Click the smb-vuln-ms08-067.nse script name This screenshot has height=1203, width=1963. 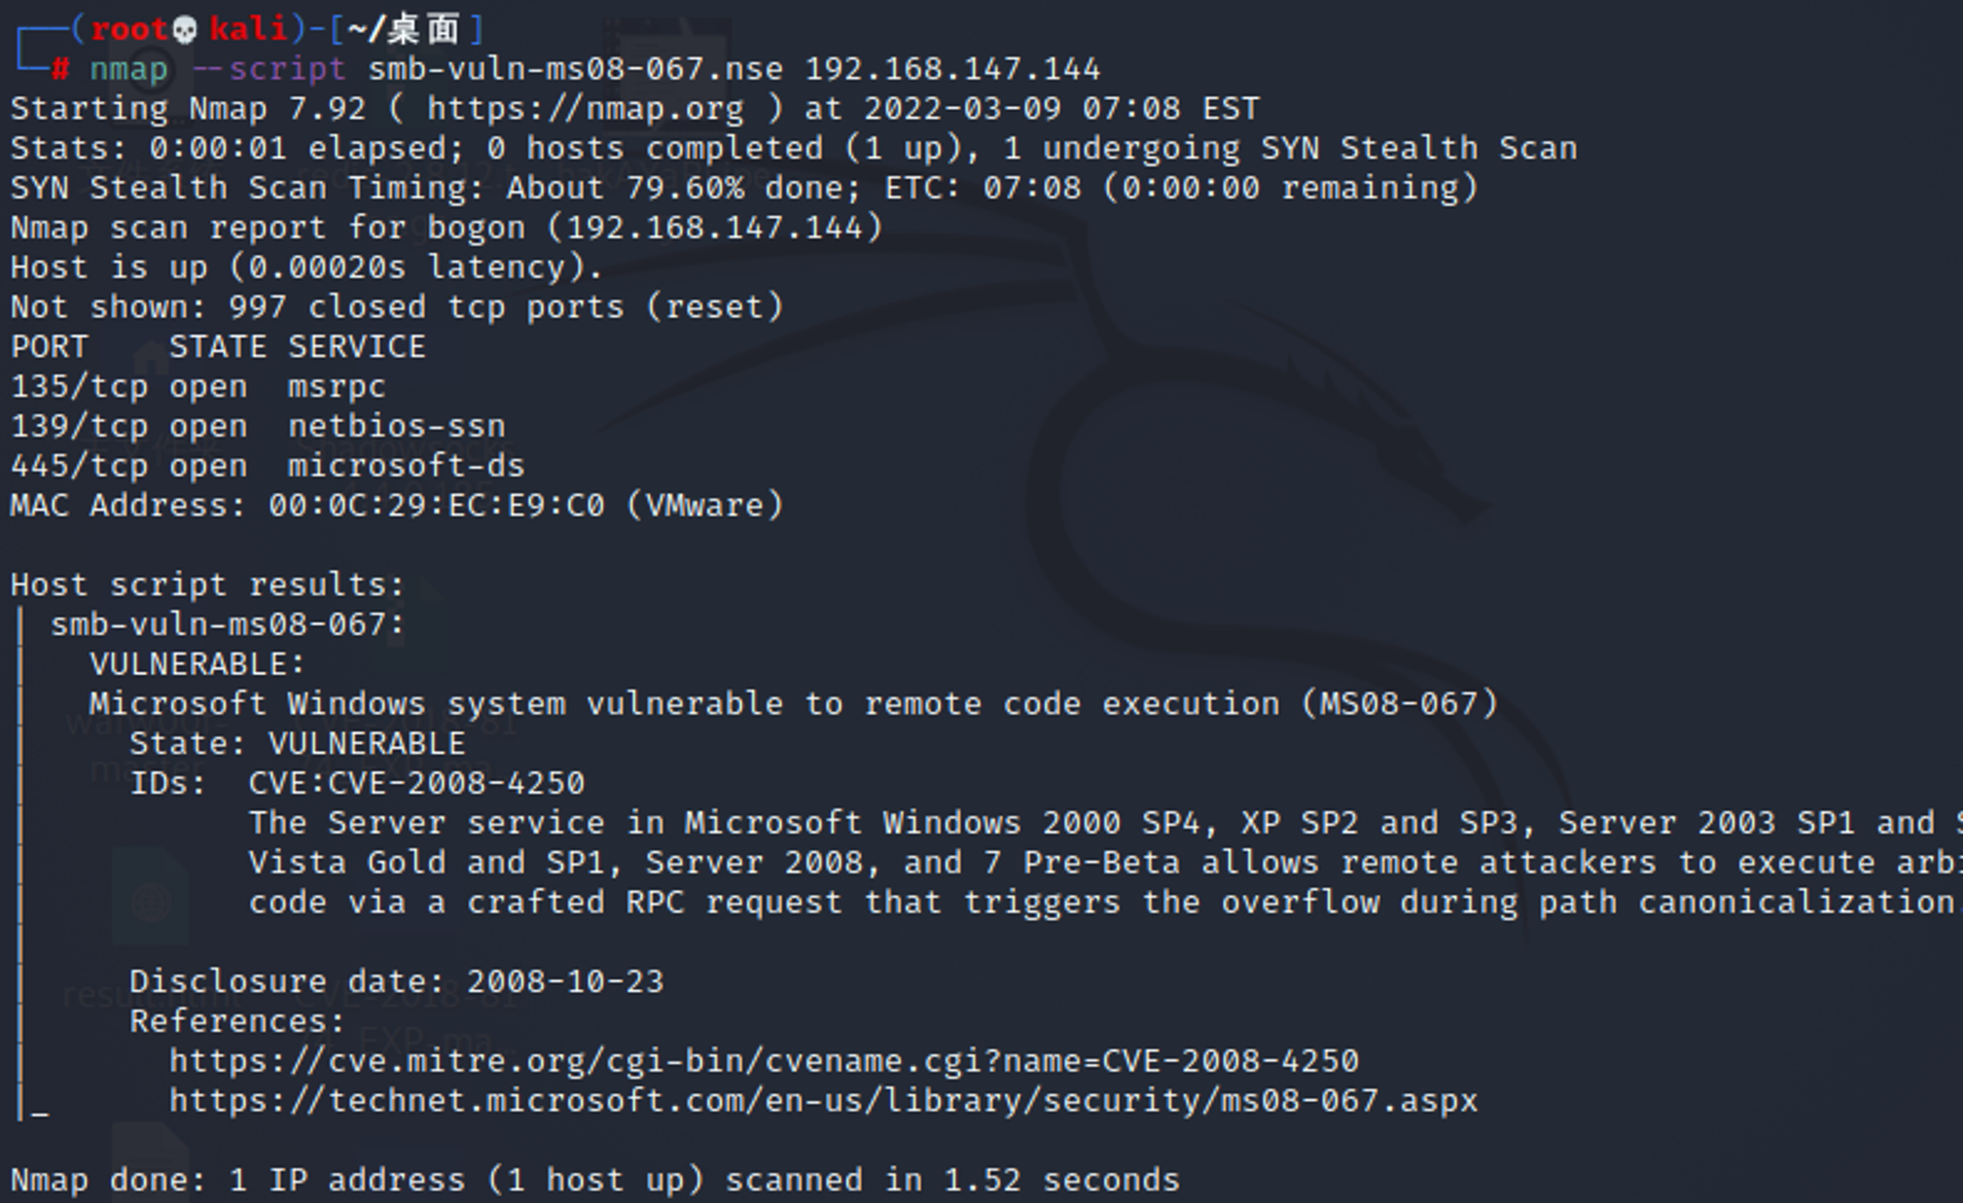(x=575, y=69)
